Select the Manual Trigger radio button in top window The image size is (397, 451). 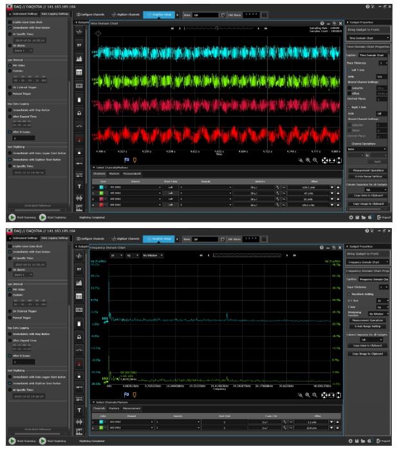10,93
